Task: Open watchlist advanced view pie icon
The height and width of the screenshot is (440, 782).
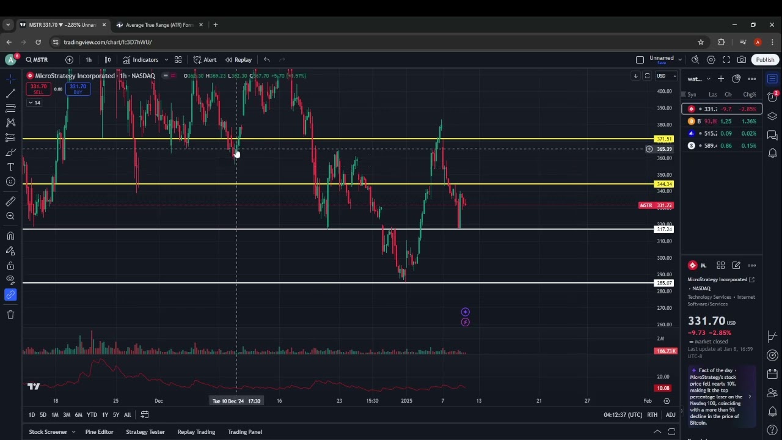Action: [736, 79]
